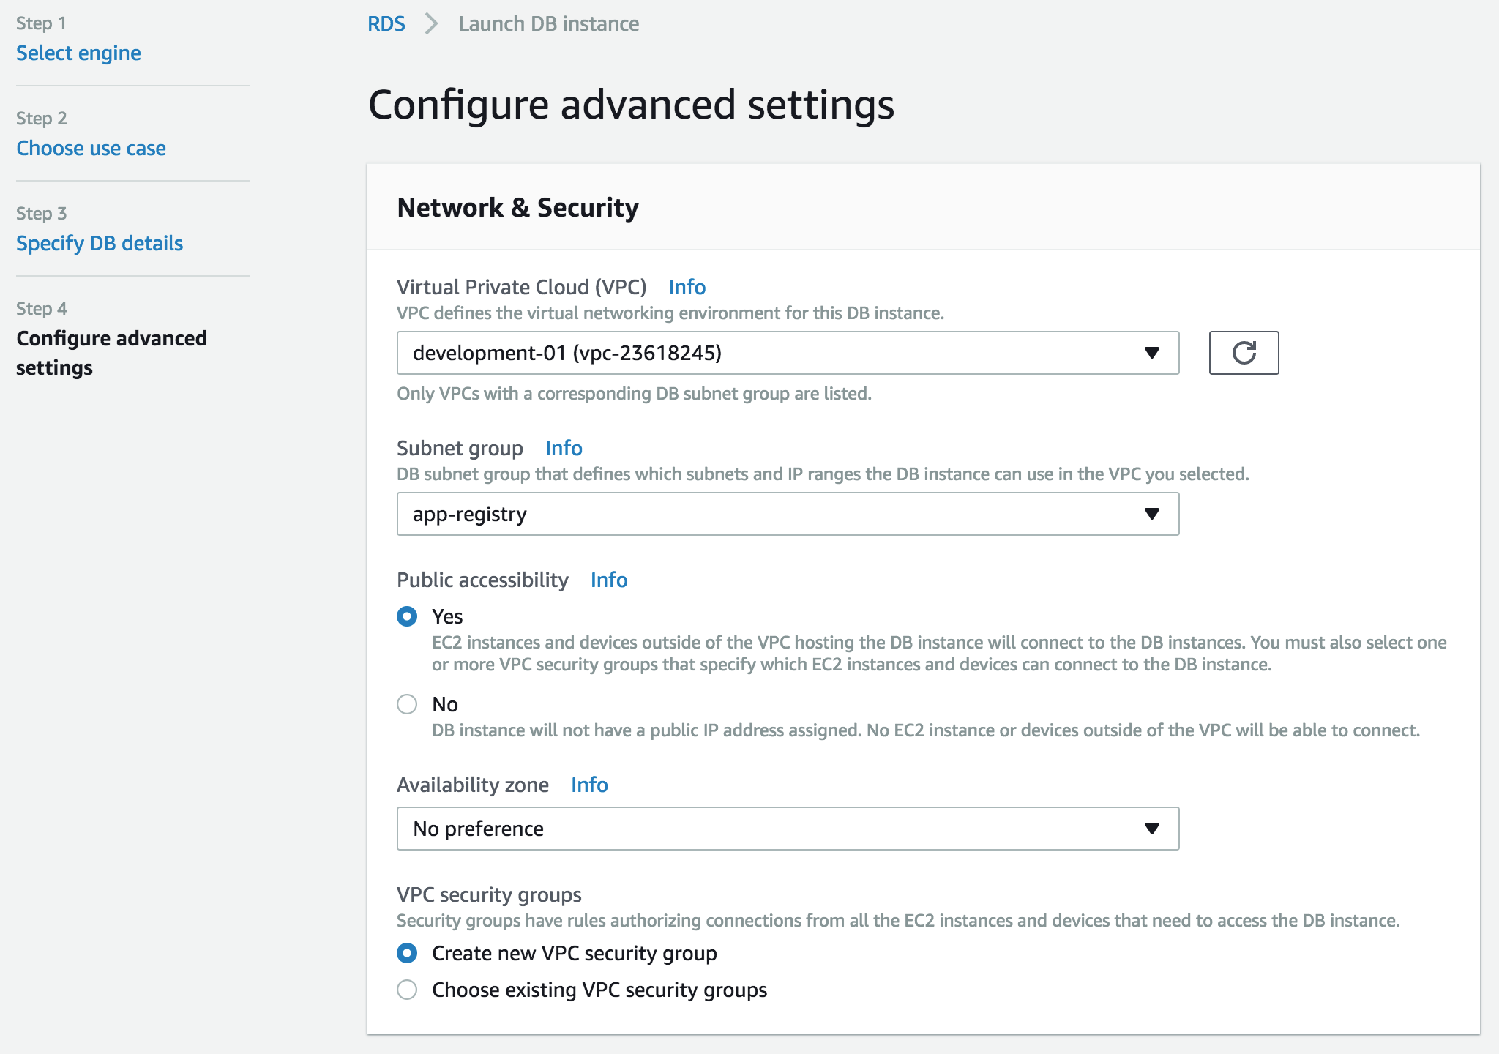Click the RDS breadcrumb link
The width and height of the screenshot is (1499, 1054).
[x=386, y=24]
